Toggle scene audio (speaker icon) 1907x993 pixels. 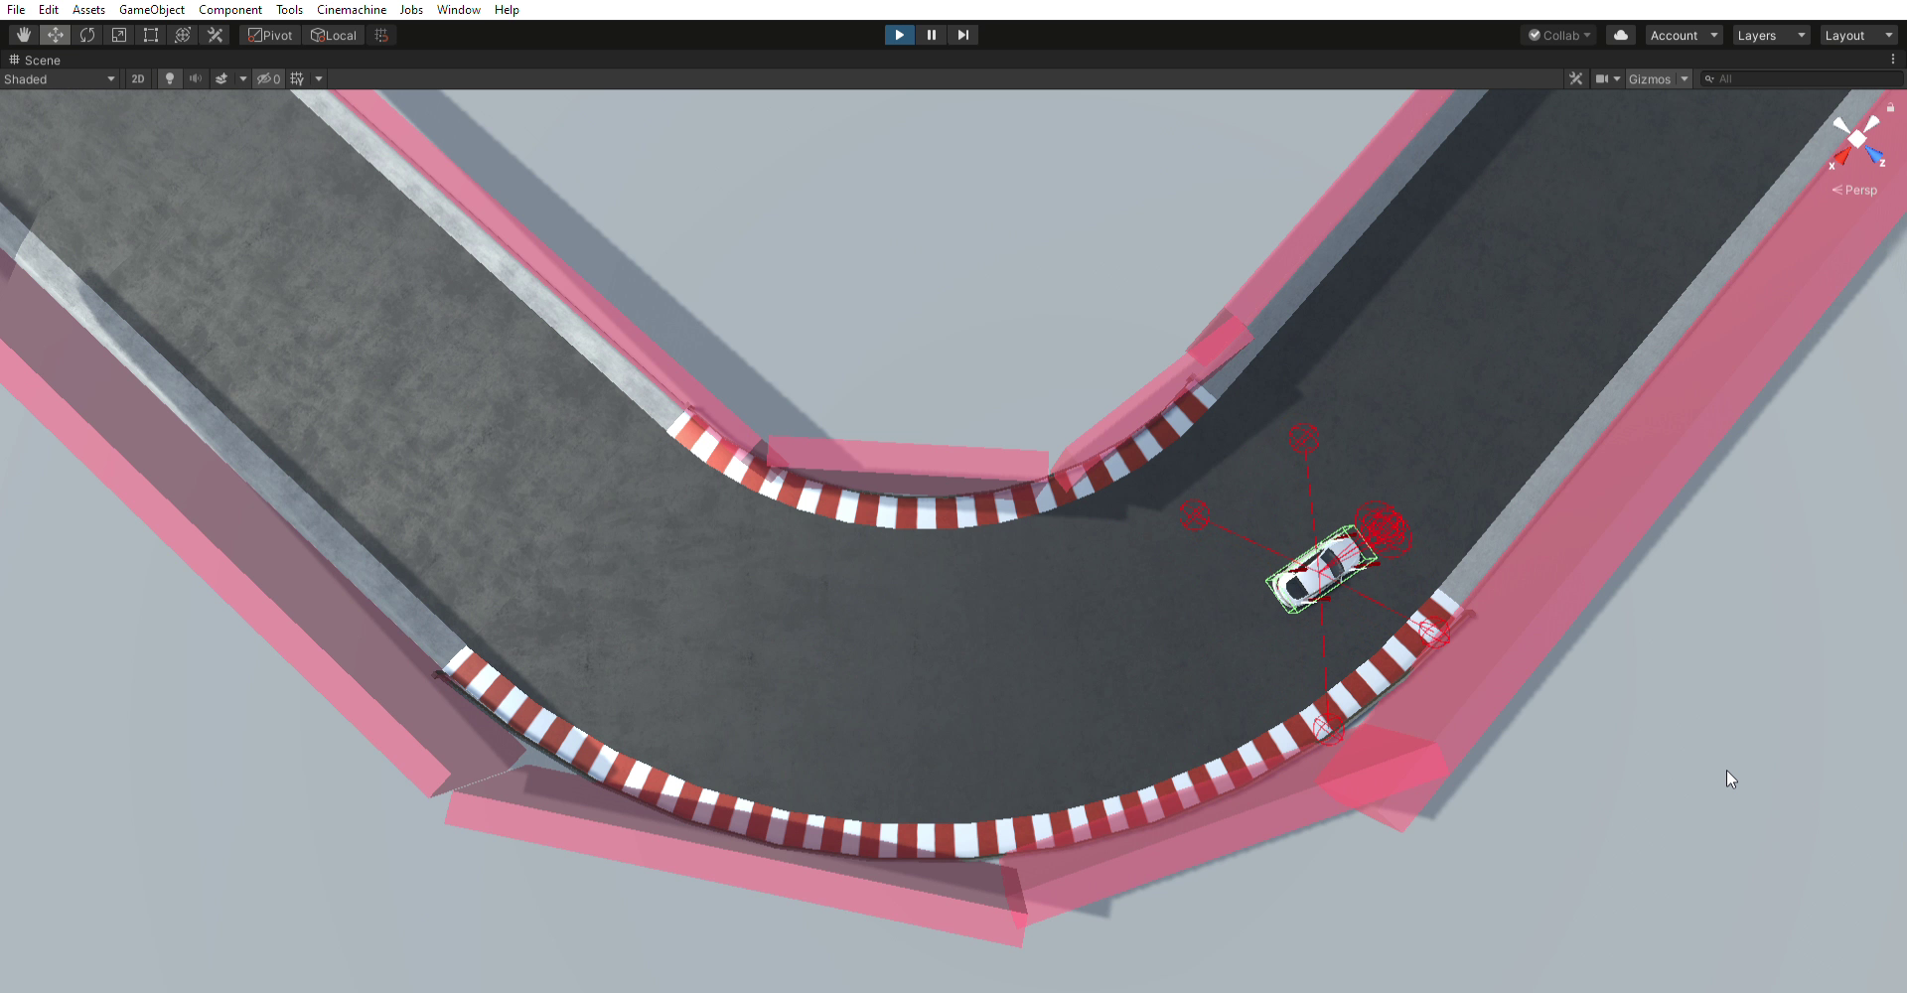click(196, 78)
